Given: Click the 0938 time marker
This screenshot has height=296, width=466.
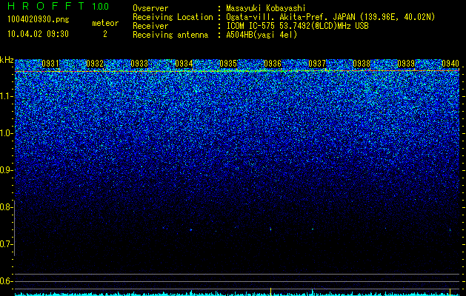Looking at the screenshot, I should click(362, 64).
